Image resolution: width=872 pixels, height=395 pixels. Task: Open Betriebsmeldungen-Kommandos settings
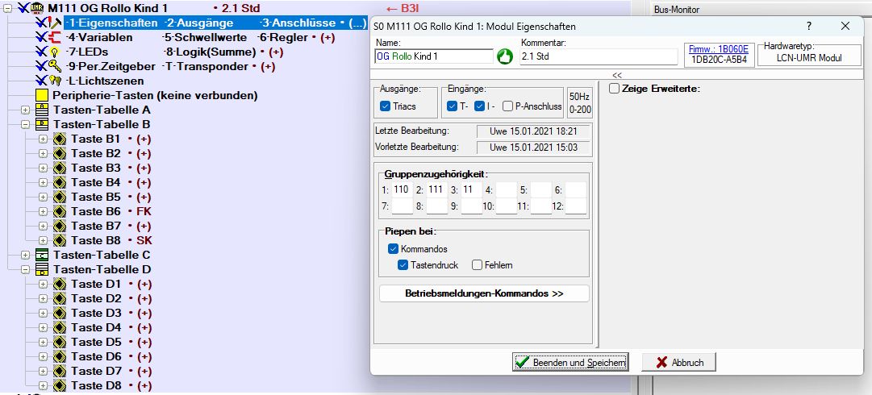pos(484,293)
